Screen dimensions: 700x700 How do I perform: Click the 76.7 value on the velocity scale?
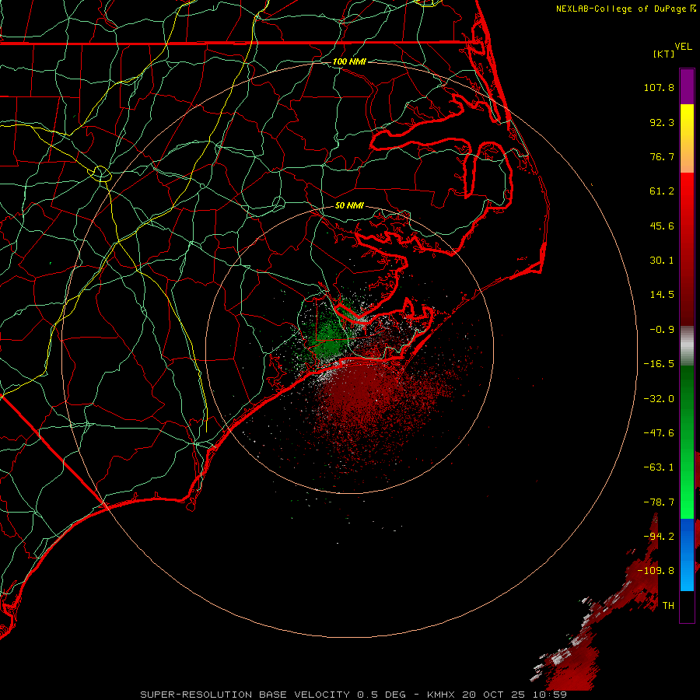point(662,156)
